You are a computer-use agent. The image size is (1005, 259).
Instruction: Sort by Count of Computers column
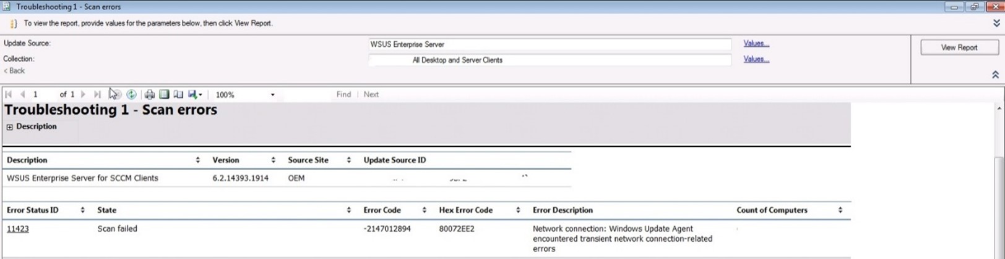840,210
